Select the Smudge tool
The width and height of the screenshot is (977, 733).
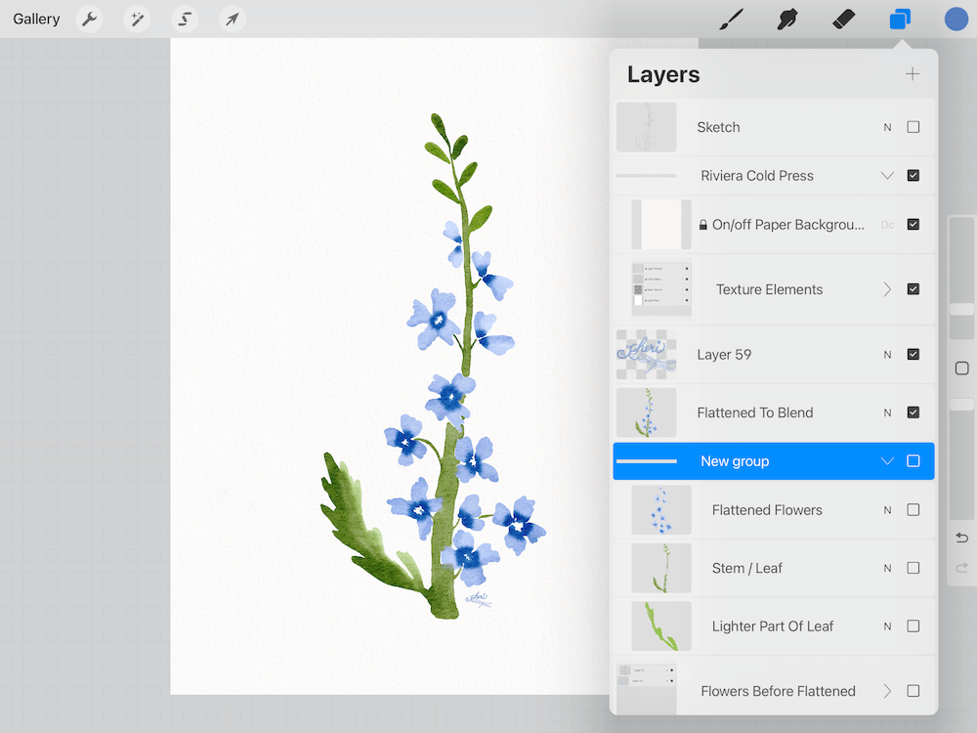(786, 18)
